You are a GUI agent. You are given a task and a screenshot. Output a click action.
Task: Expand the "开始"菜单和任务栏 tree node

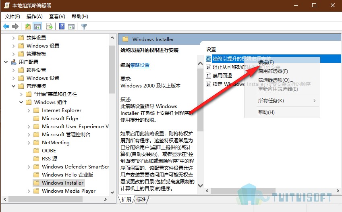21,94
